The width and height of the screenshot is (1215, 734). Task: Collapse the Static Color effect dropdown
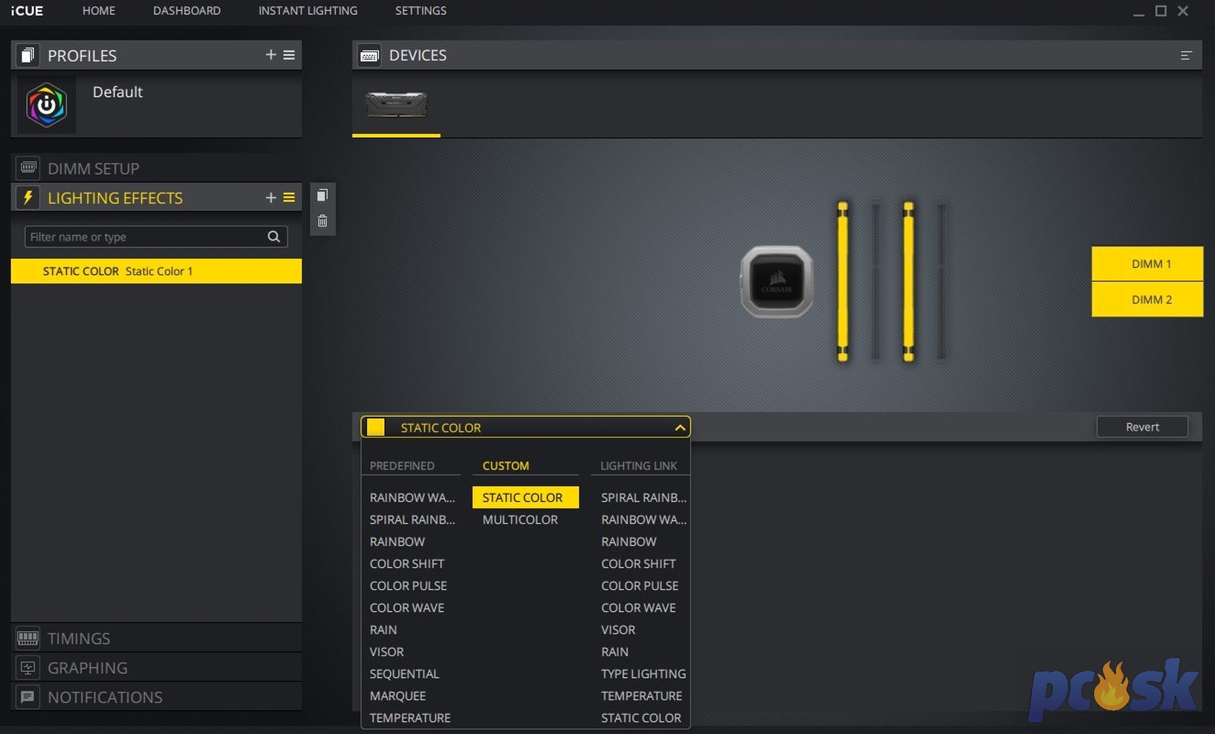pyautogui.click(x=679, y=427)
